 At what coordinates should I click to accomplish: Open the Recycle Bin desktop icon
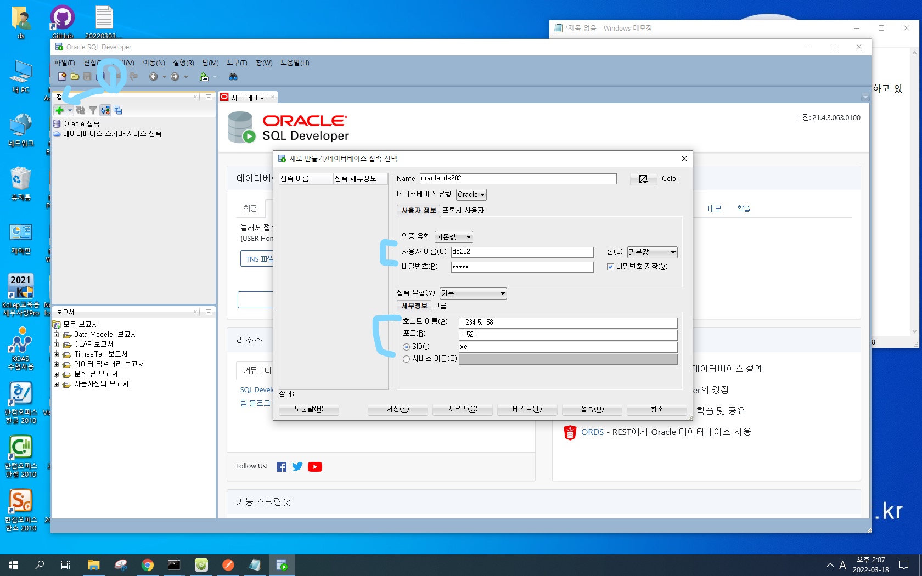click(x=21, y=184)
